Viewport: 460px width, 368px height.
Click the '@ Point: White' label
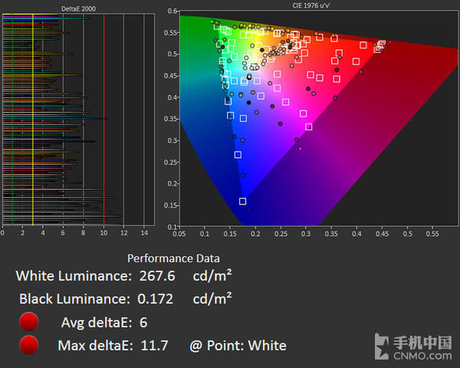click(x=238, y=346)
